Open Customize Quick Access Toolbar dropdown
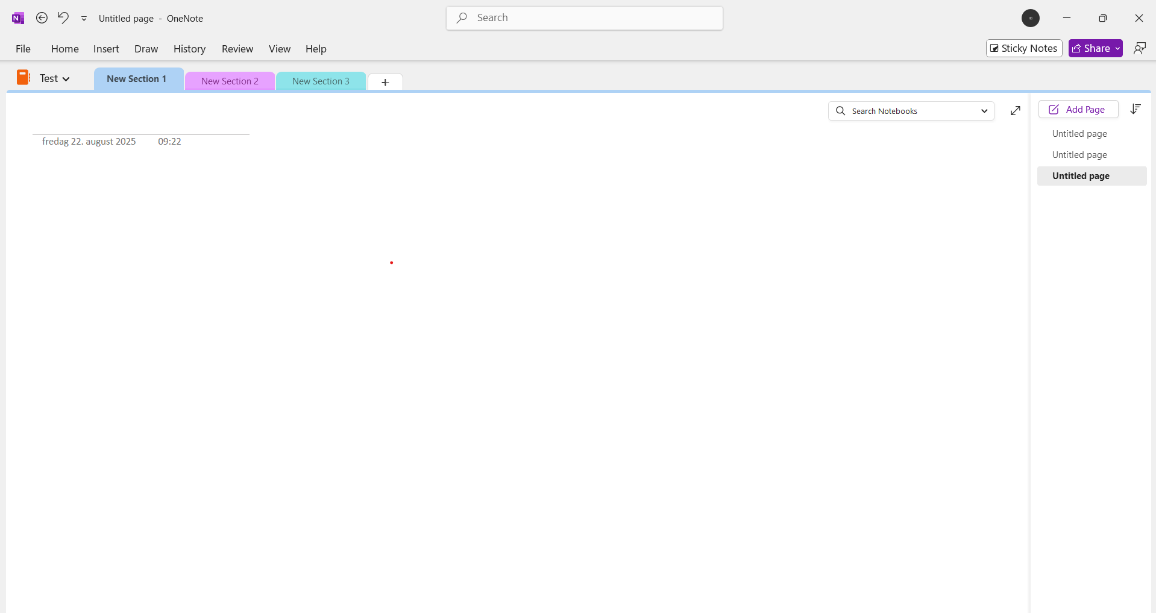This screenshot has height=613, width=1156. pyautogui.click(x=84, y=19)
